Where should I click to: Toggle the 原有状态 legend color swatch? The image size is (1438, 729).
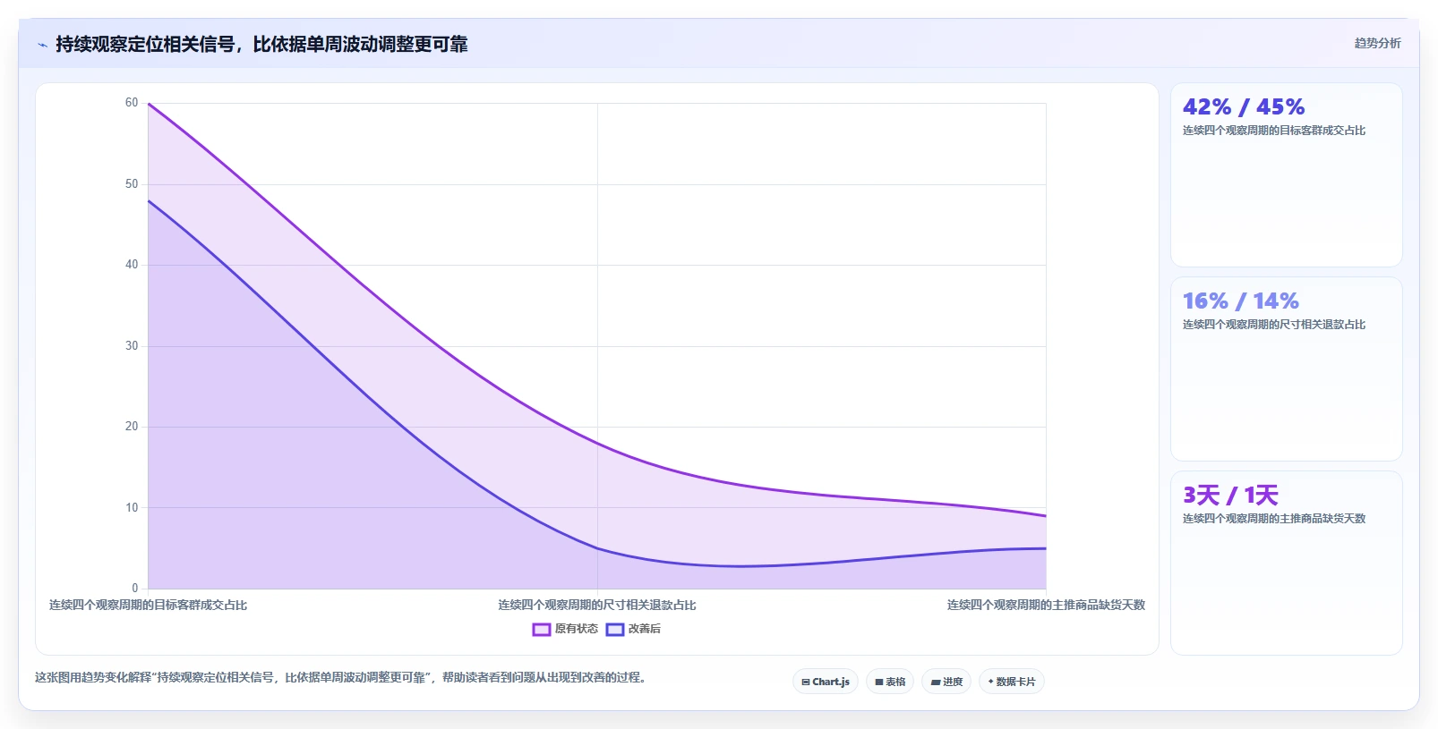541,630
